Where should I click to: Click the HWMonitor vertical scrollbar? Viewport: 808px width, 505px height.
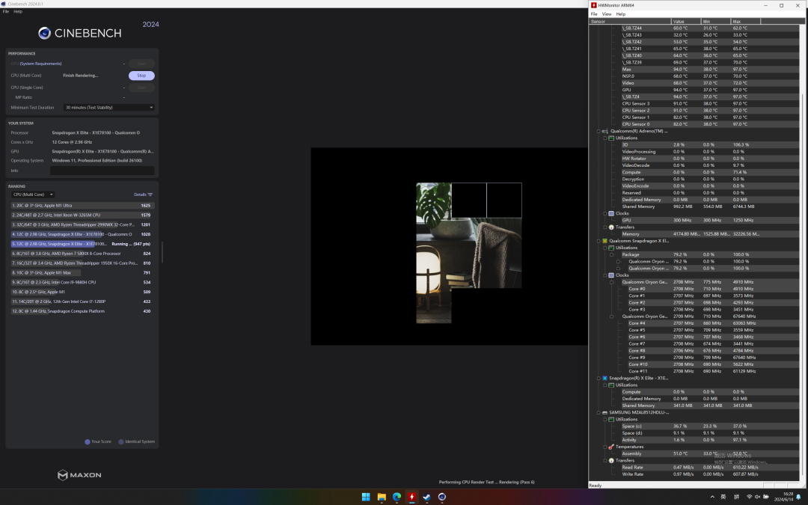803,285
